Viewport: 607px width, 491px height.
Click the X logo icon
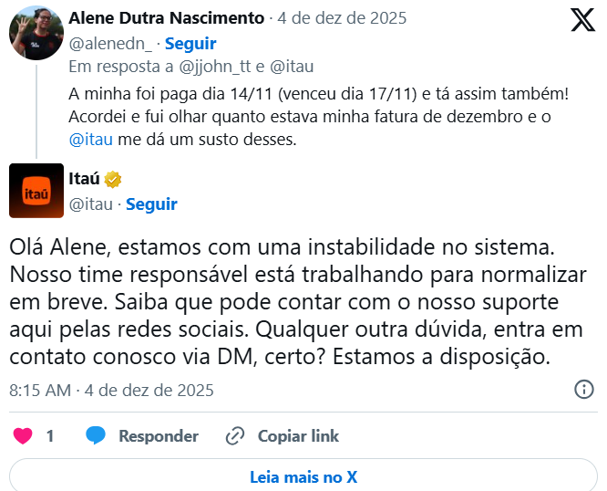(582, 19)
